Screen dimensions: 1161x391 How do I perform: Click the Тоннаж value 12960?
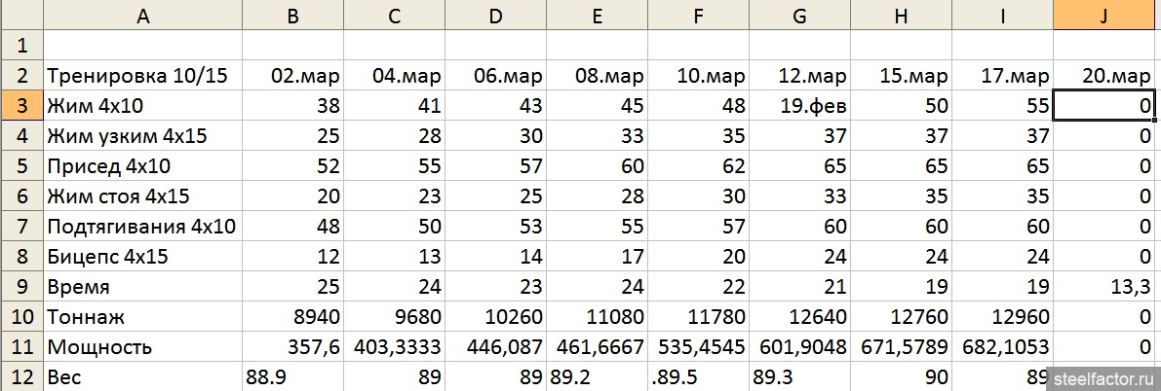pyautogui.click(x=1002, y=317)
